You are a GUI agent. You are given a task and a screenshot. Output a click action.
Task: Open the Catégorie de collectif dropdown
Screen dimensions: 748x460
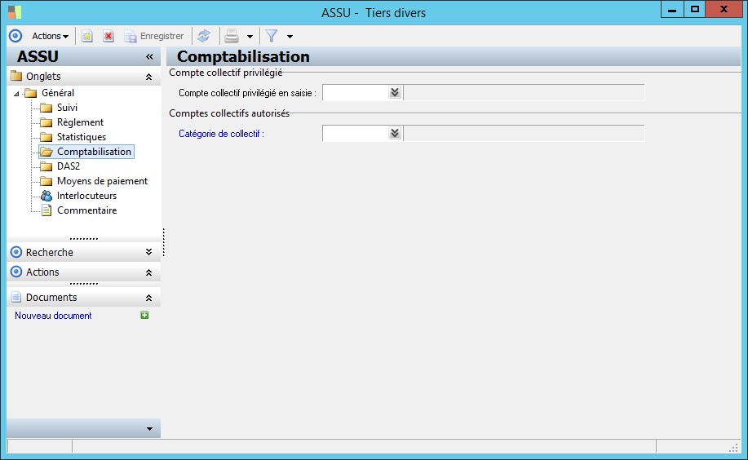[x=395, y=133]
